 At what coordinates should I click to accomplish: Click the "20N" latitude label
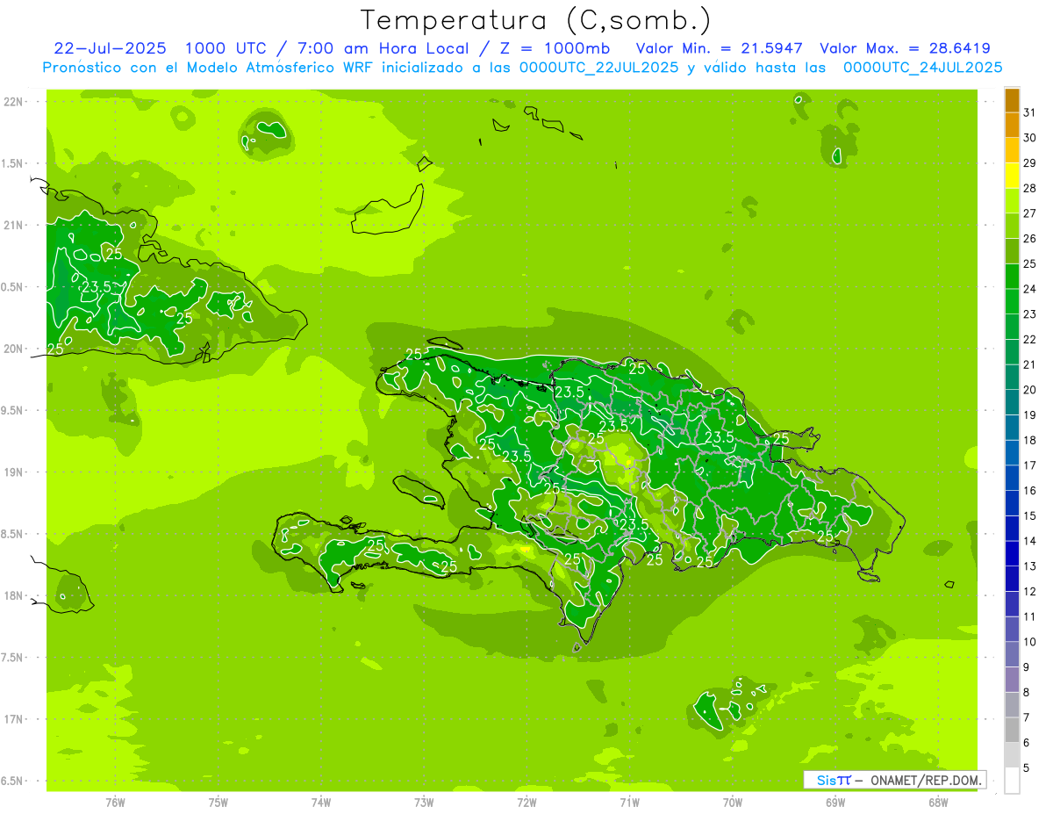click(x=14, y=349)
